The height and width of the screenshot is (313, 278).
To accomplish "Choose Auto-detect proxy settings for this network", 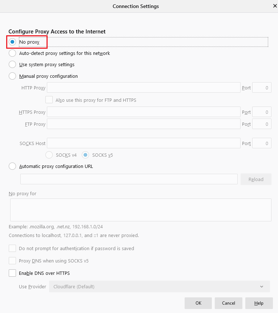I will pos(12,53).
